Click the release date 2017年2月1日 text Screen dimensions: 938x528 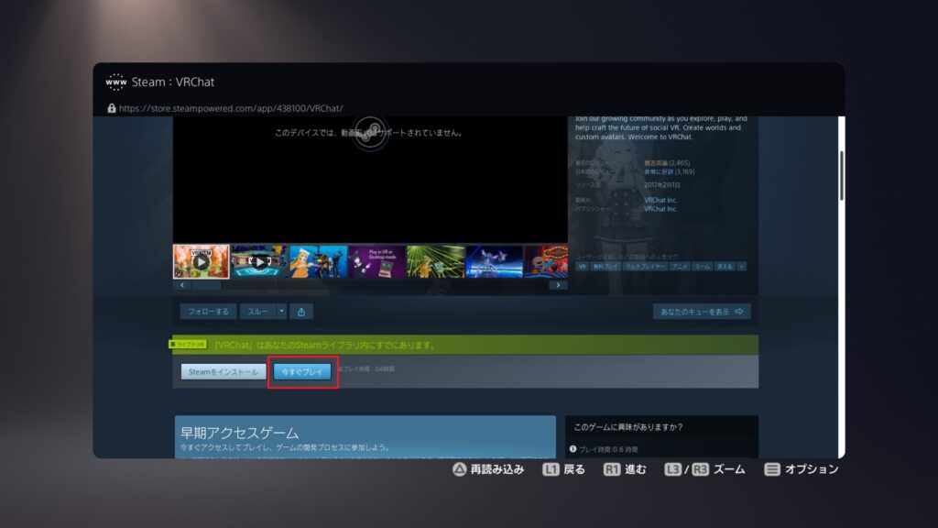[661, 185]
